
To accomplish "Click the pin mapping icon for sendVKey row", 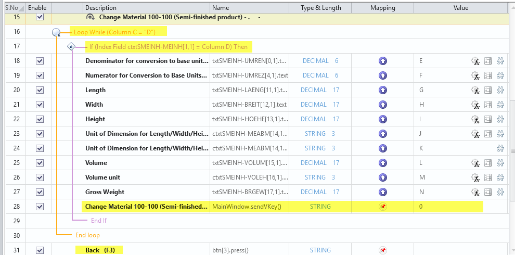I will click(383, 207).
